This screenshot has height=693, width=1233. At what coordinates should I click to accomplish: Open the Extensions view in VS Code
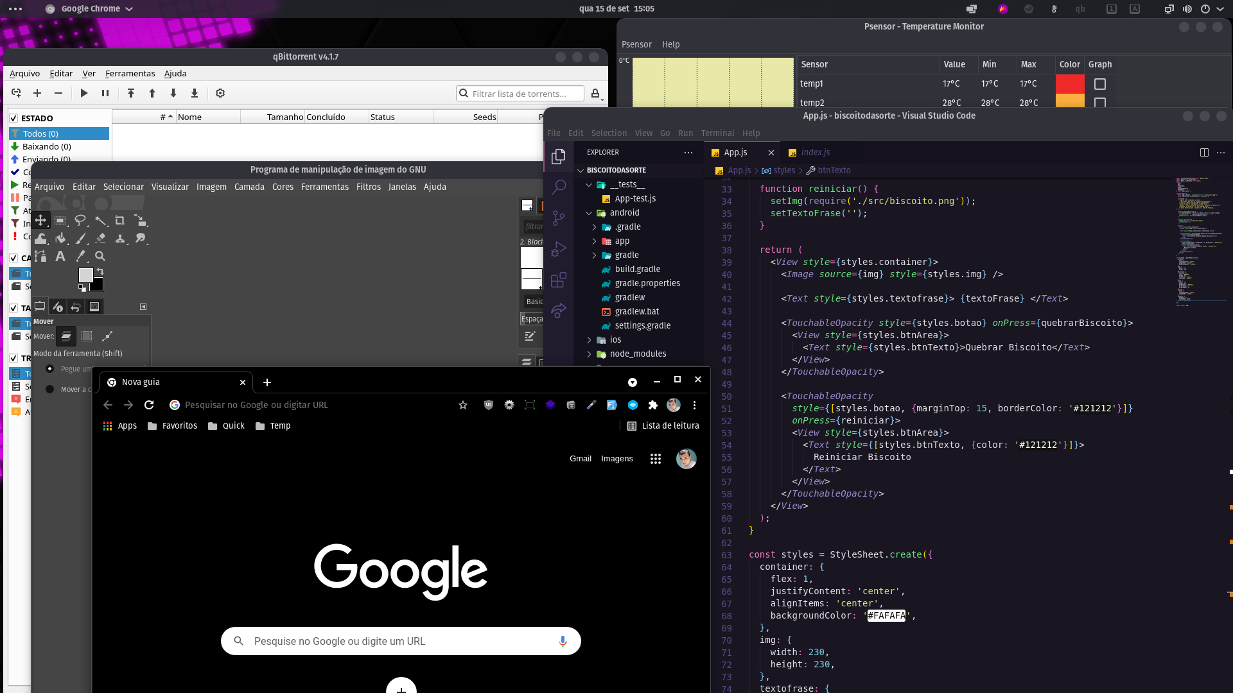click(x=559, y=280)
